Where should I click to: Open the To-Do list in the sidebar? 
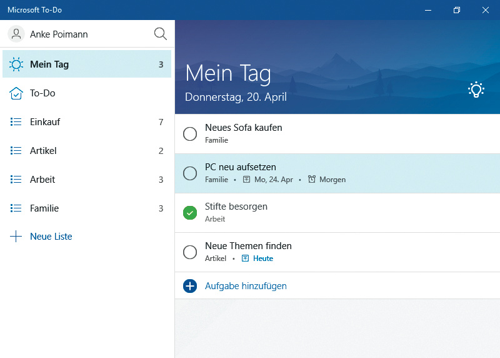click(x=87, y=93)
